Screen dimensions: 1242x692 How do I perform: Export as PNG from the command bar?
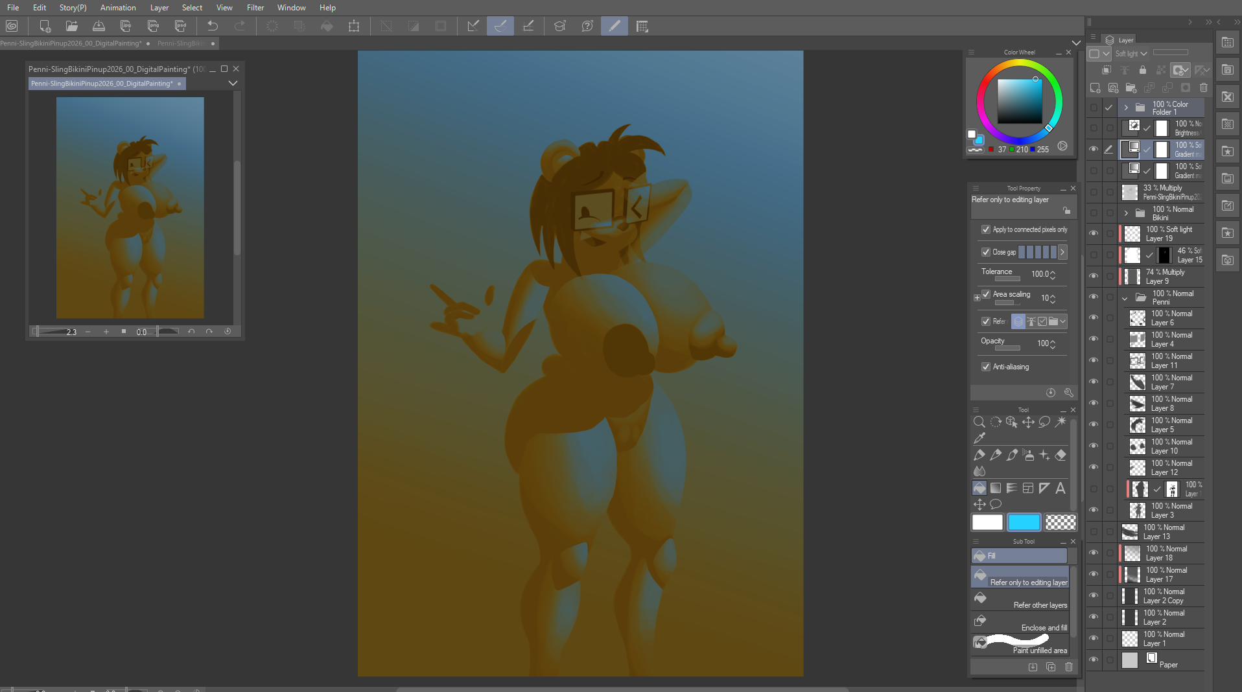[153, 26]
